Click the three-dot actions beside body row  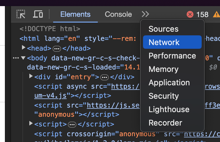[x=16, y=58]
